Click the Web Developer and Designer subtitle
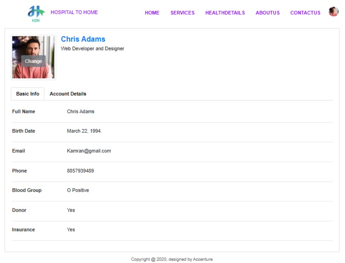This screenshot has height=263, width=345. coord(92,48)
